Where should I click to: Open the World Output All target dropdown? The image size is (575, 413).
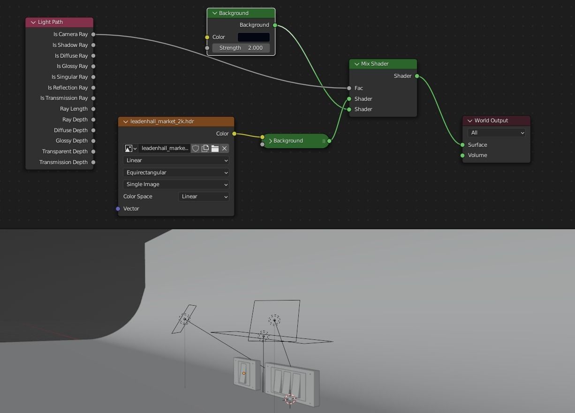pyautogui.click(x=496, y=133)
